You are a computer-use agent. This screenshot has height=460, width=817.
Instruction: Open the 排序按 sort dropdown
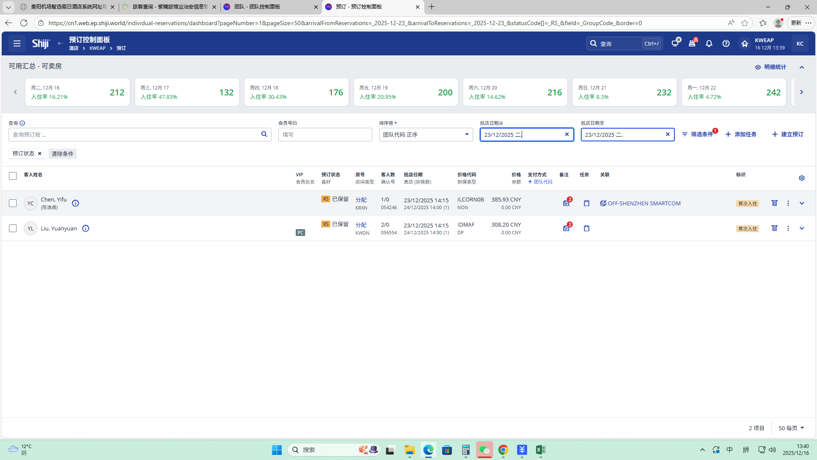(x=426, y=135)
